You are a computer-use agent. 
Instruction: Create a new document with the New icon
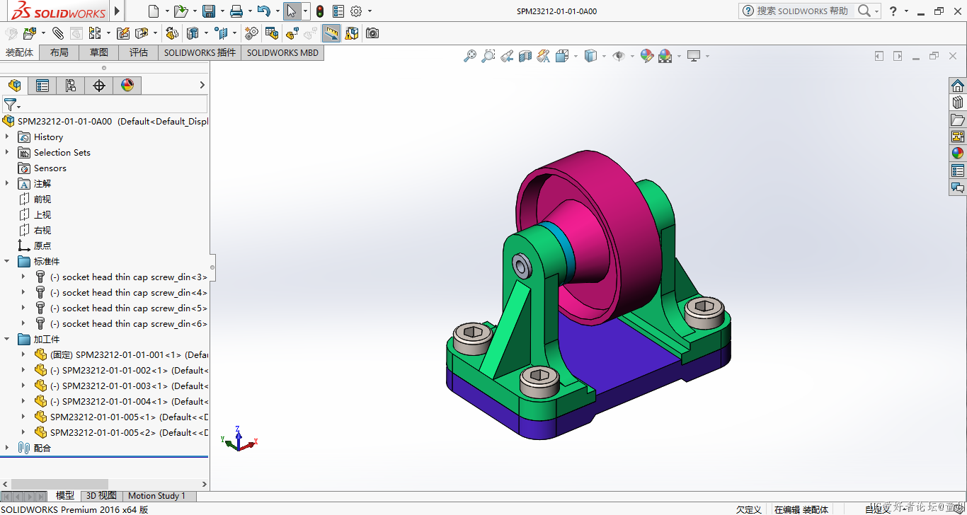[154, 11]
